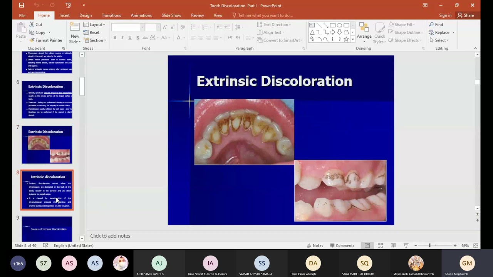The height and width of the screenshot is (277, 493).
Task: Click the Share button
Action: pyautogui.click(x=466, y=15)
